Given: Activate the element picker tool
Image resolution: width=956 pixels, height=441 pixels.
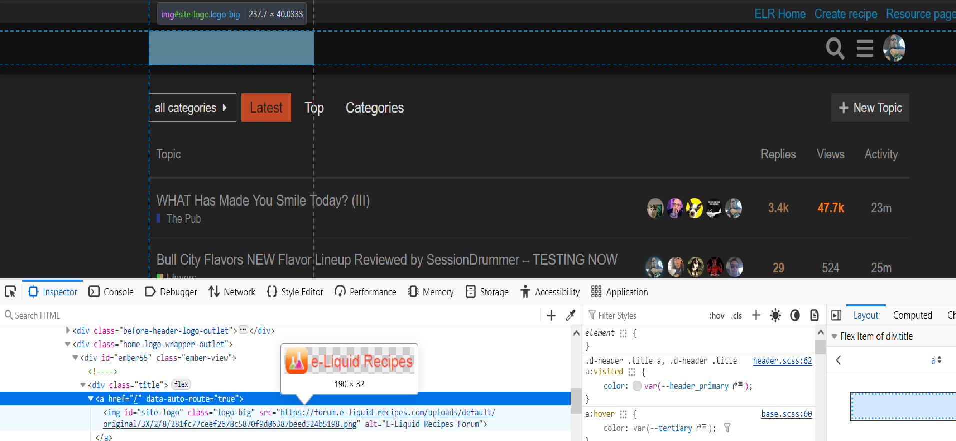Looking at the screenshot, I should tap(10, 292).
